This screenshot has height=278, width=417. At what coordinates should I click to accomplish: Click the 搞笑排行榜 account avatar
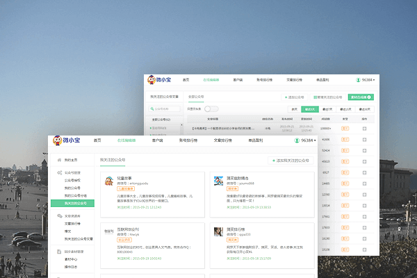218,231
